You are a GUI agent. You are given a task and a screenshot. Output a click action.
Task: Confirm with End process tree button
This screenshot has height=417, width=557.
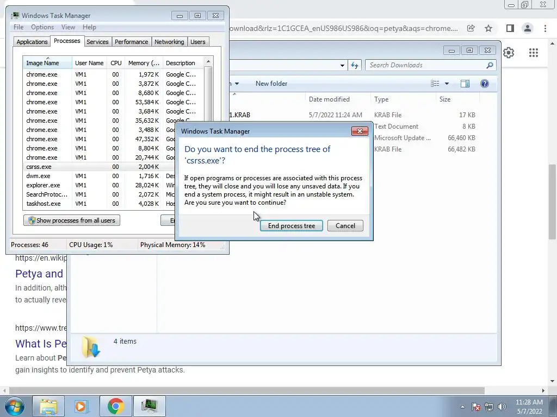pos(292,226)
